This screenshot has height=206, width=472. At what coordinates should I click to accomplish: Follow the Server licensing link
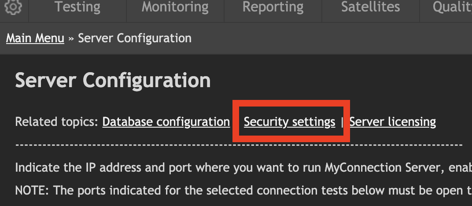coord(393,122)
